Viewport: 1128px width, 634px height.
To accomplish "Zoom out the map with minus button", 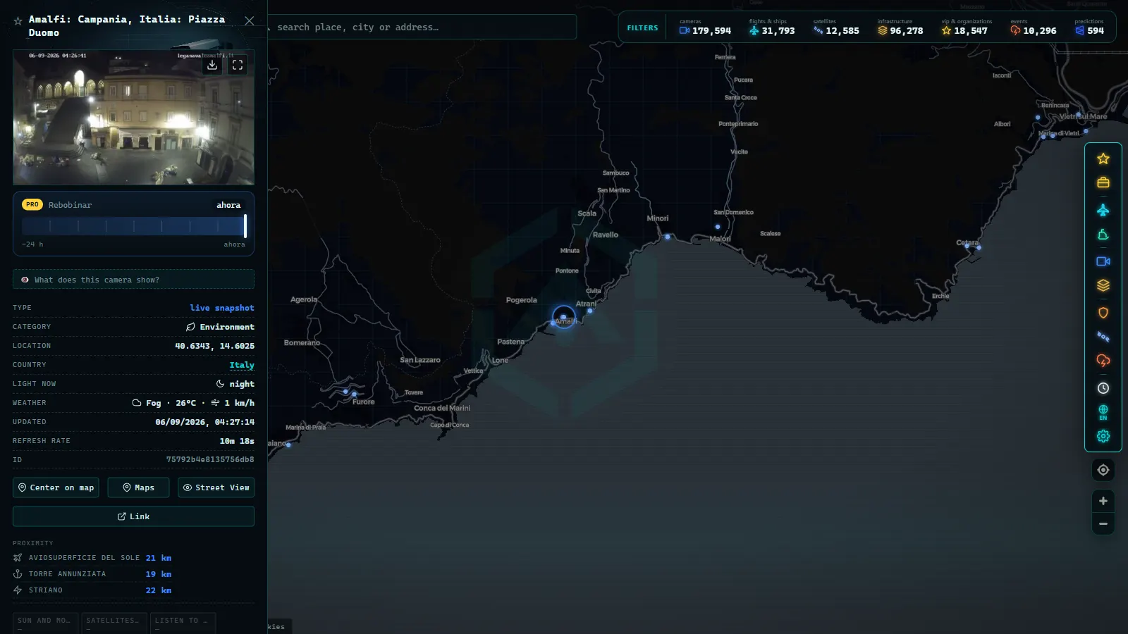I will [x=1103, y=523].
